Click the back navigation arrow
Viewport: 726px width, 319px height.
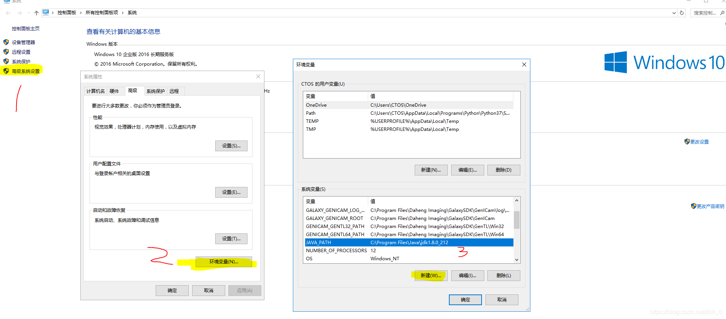pos(8,13)
